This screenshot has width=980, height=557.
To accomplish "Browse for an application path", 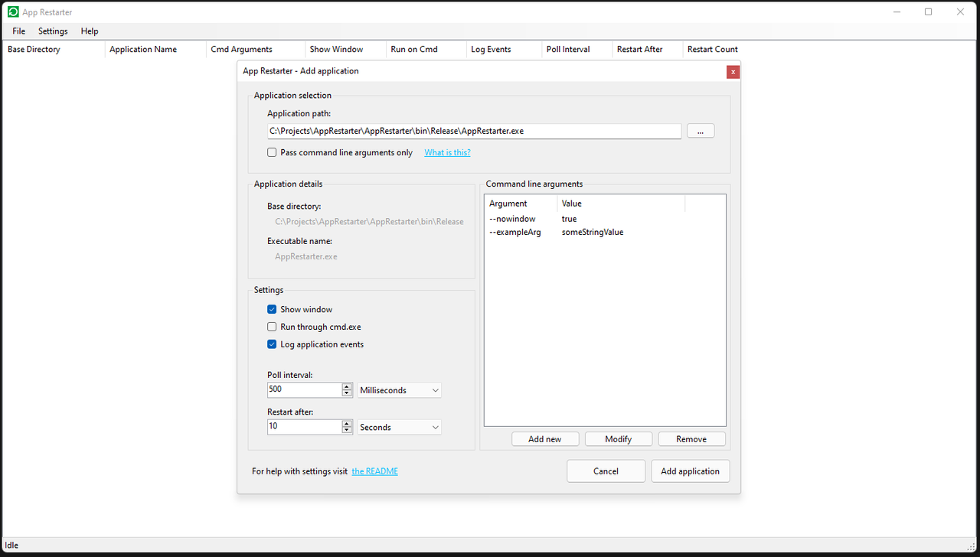I will pos(700,131).
